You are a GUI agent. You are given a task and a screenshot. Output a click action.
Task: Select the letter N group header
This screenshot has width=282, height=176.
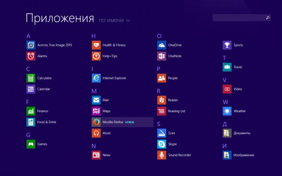(x=94, y=146)
